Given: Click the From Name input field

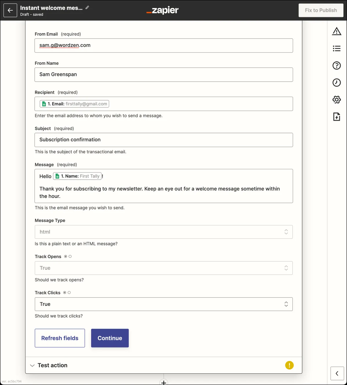Looking at the screenshot, I should 164,75.
